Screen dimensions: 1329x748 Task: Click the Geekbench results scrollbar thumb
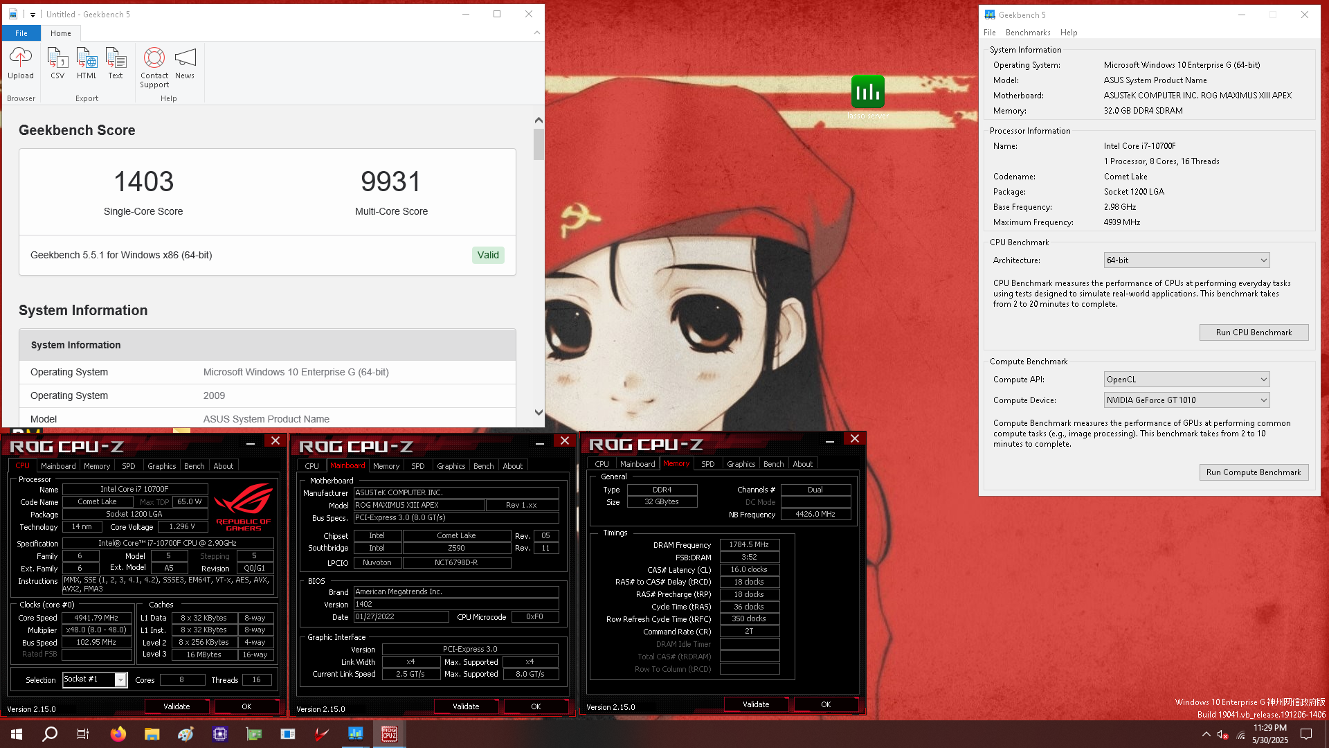539,145
